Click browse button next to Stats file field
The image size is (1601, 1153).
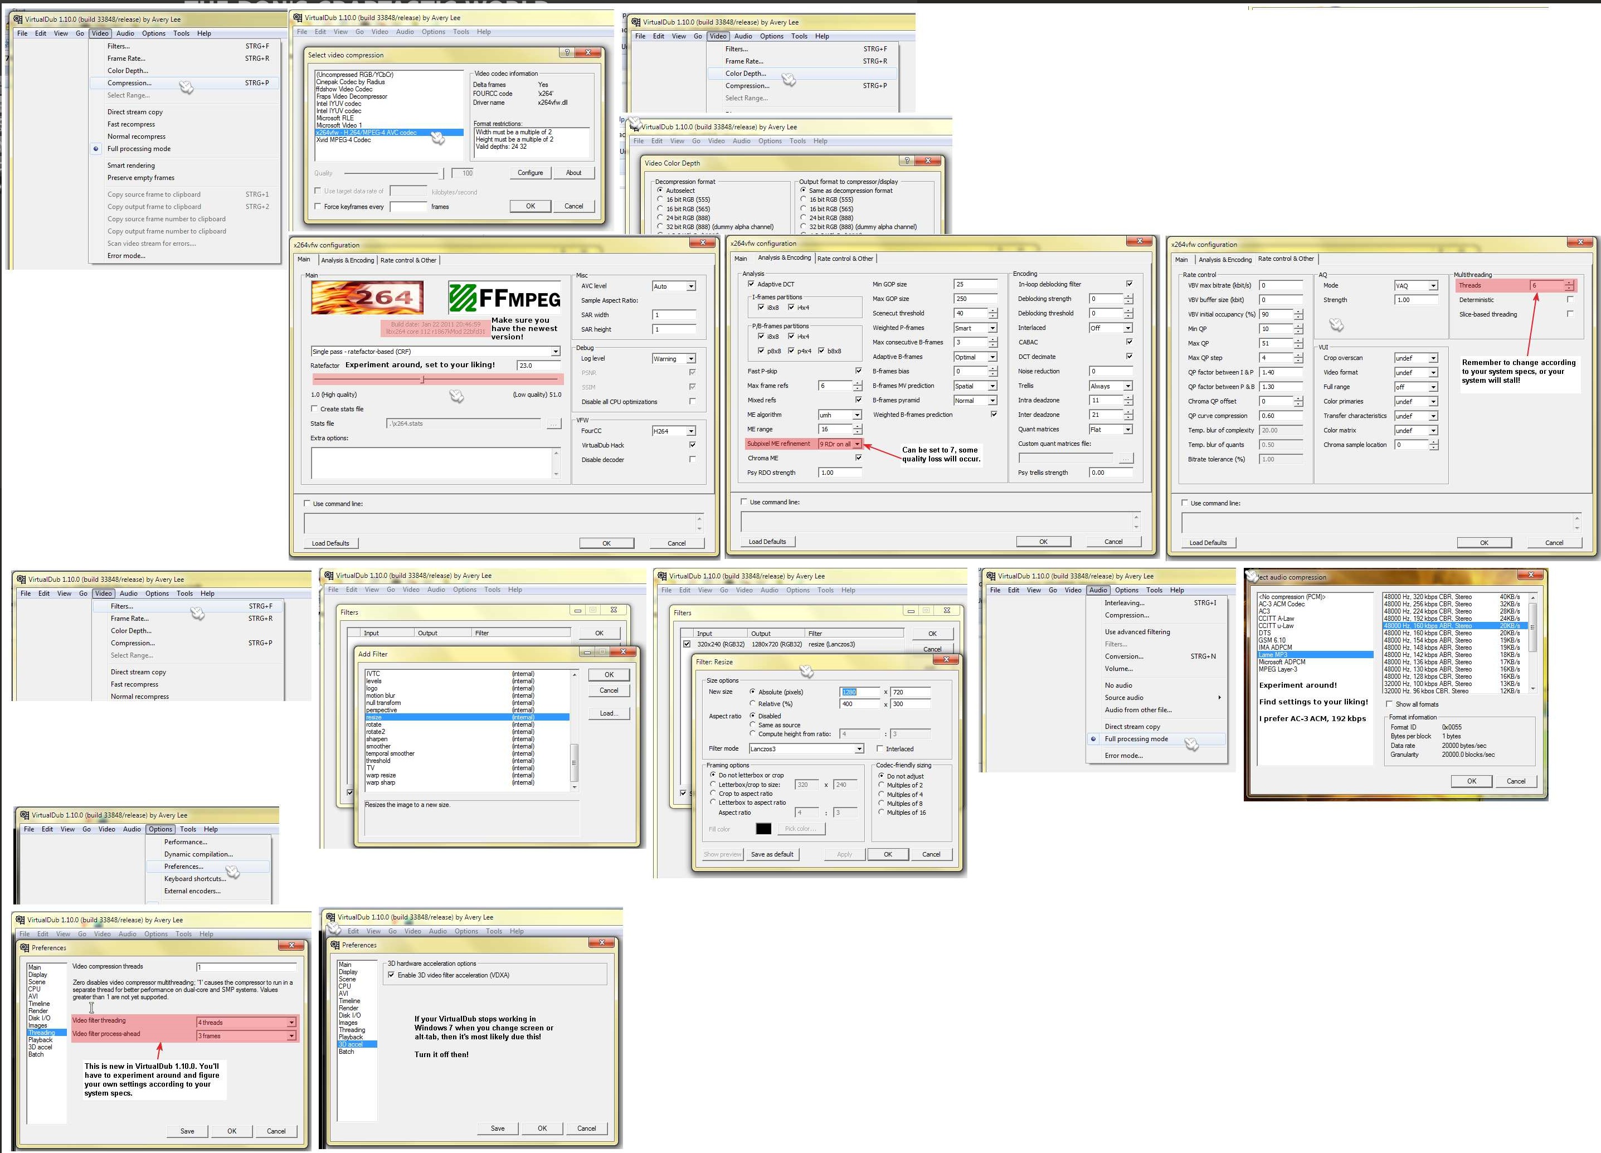pyautogui.click(x=553, y=424)
